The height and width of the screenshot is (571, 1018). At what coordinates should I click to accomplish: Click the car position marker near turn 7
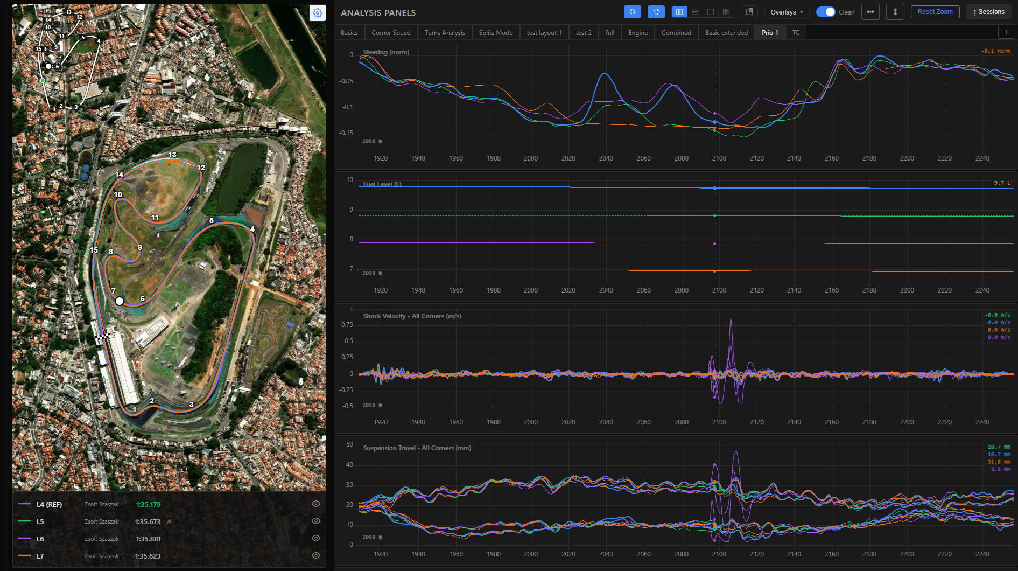pyautogui.click(x=120, y=301)
